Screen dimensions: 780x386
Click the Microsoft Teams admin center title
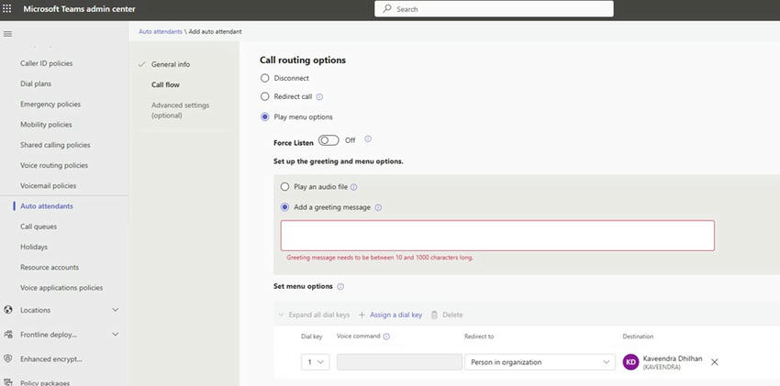pyautogui.click(x=79, y=9)
